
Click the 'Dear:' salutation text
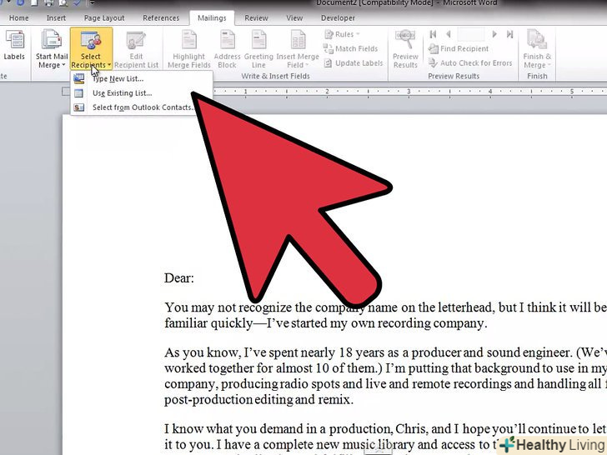coord(178,278)
